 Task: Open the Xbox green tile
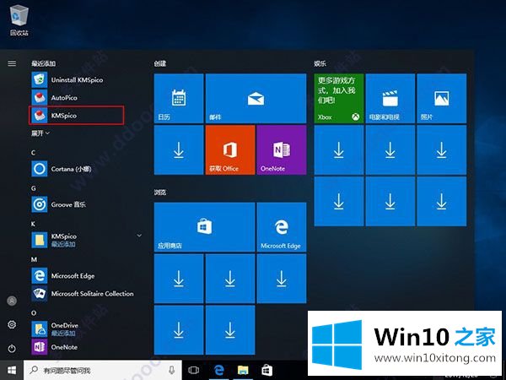[x=339, y=98]
